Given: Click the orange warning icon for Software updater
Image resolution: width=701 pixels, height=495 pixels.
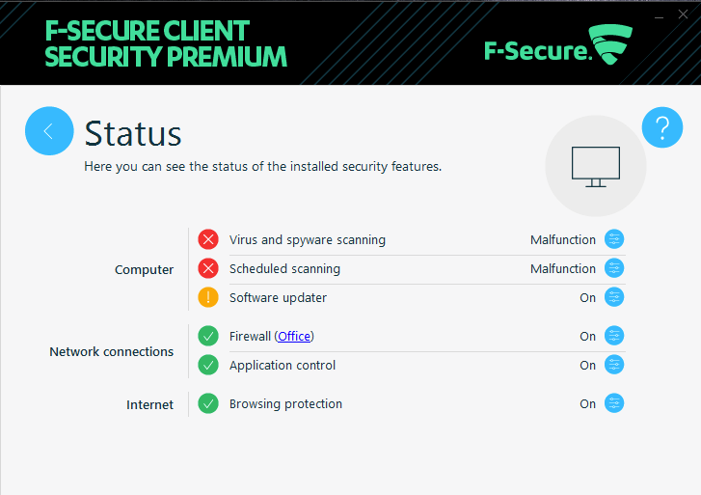Looking at the screenshot, I should click(208, 297).
